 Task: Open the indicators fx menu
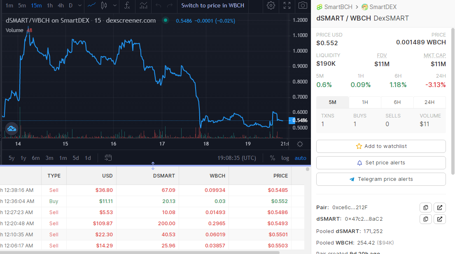127,5
